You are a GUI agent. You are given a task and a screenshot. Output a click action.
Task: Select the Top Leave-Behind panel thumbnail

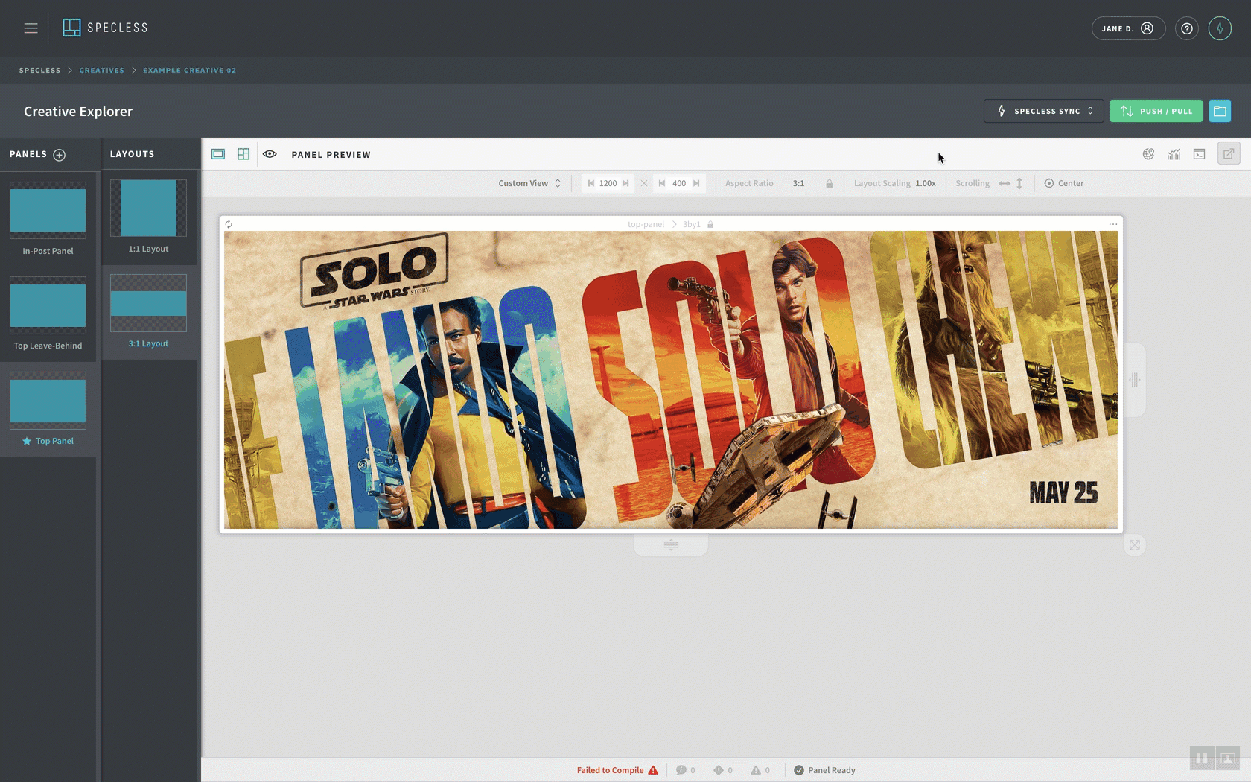coord(48,305)
